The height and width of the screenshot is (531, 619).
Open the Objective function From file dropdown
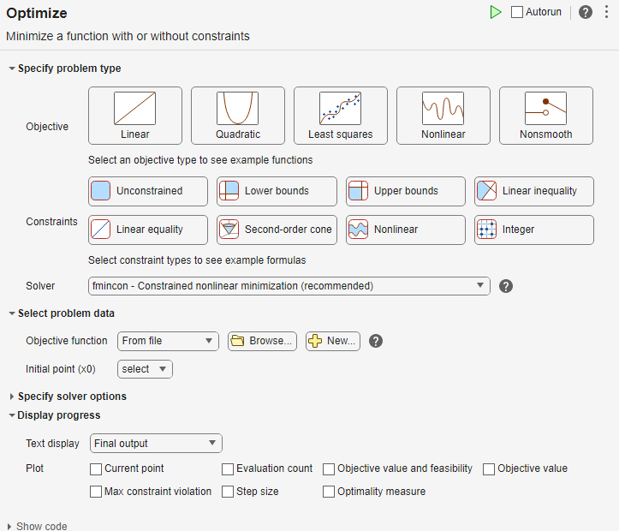click(x=168, y=341)
